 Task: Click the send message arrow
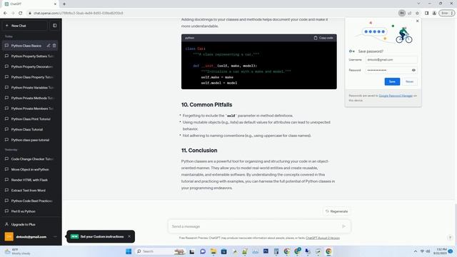click(x=343, y=226)
